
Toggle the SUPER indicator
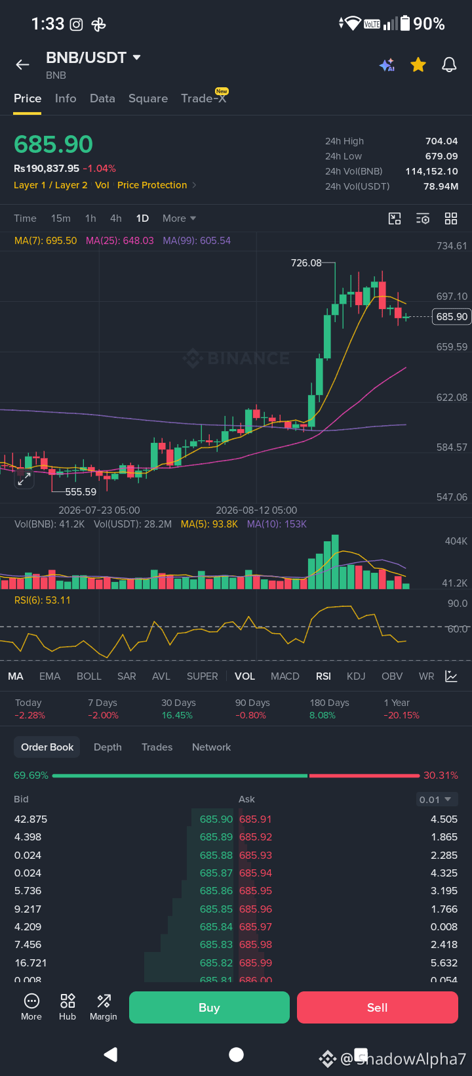coord(203,676)
